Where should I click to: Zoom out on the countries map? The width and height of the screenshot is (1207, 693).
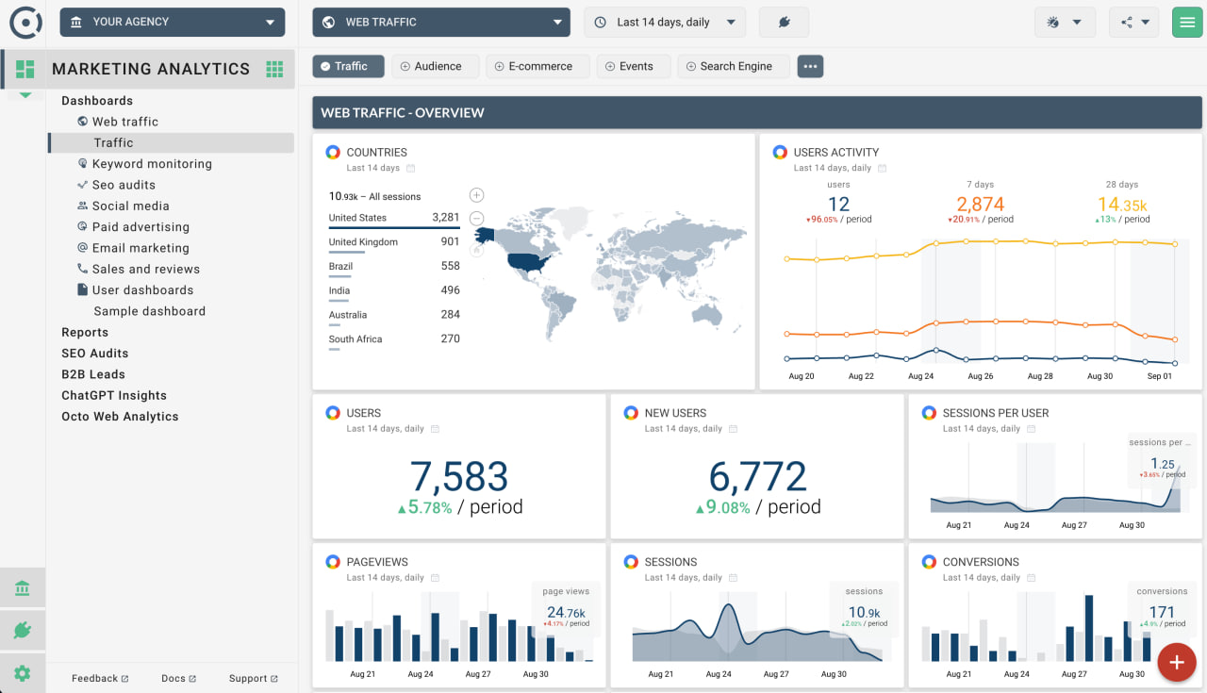pyautogui.click(x=476, y=218)
